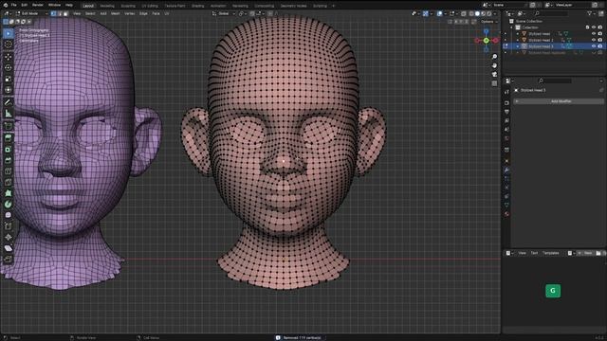Click the ViewLayer selector field
Viewport: 607px width, 341px height.
(573, 5)
